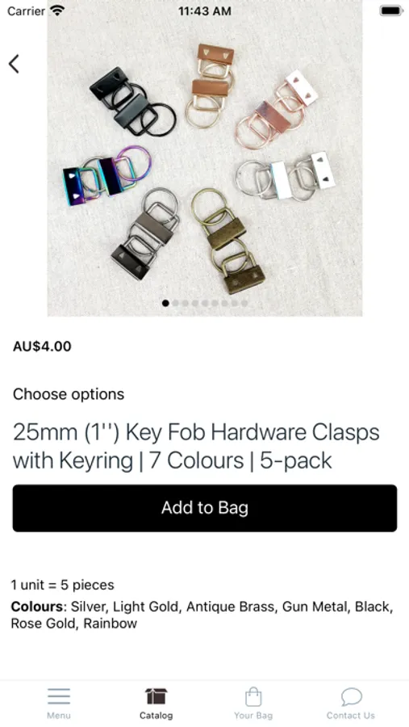Tap the 25mm Key Fob Hardware Clasps title
409x727 pixels.
[196, 447]
